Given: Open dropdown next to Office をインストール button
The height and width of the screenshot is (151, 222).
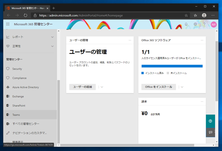Looking at the screenshot, I should pyautogui.click(x=182, y=87).
